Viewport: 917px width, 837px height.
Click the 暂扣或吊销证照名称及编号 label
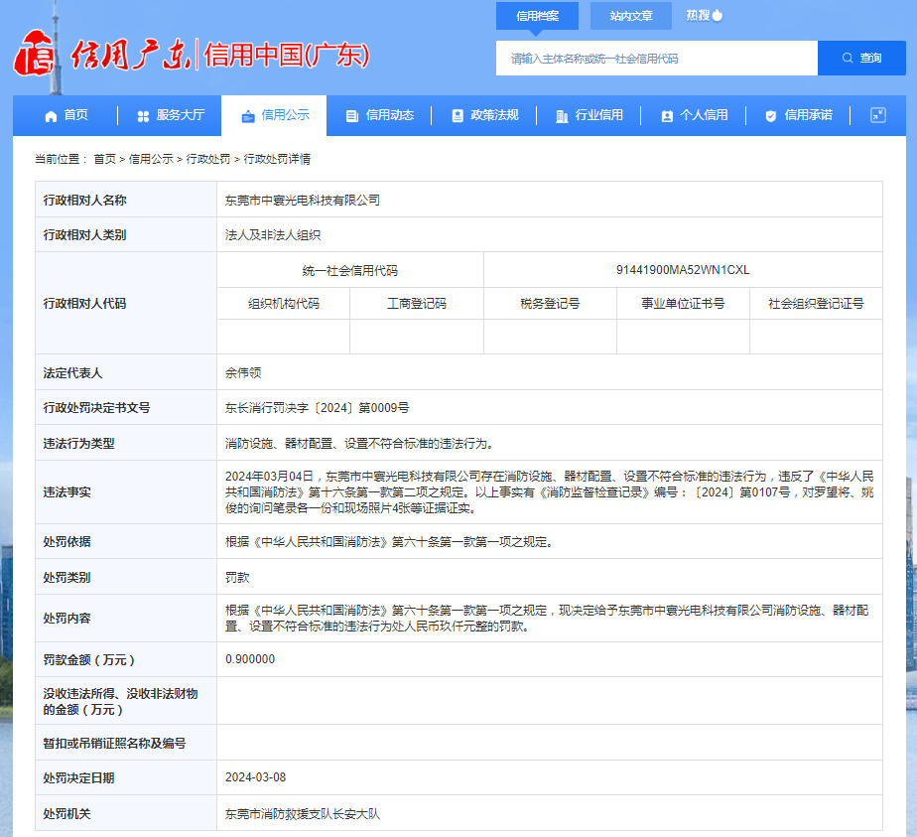[x=115, y=744]
